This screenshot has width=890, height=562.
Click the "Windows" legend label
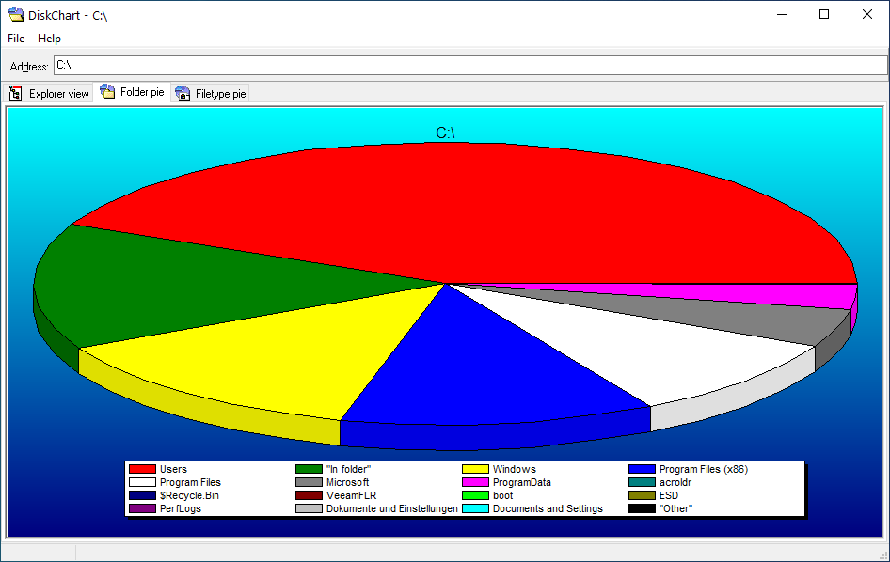point(515,469)
